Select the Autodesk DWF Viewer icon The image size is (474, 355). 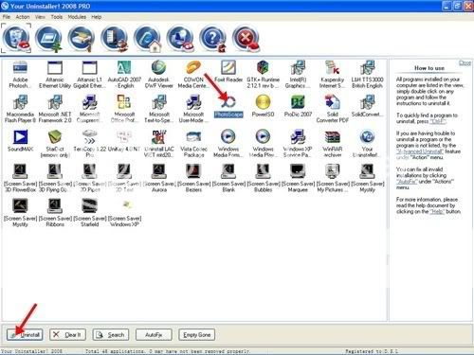coord(159,68)
